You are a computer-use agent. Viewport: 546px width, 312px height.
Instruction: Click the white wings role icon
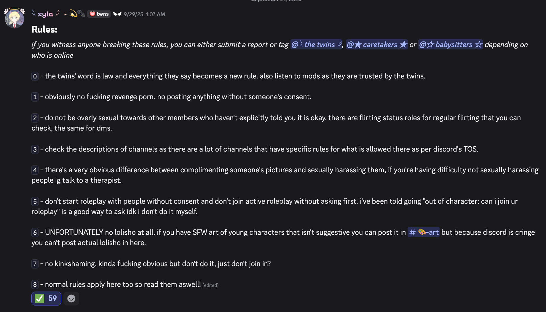(x=117, y=14)
